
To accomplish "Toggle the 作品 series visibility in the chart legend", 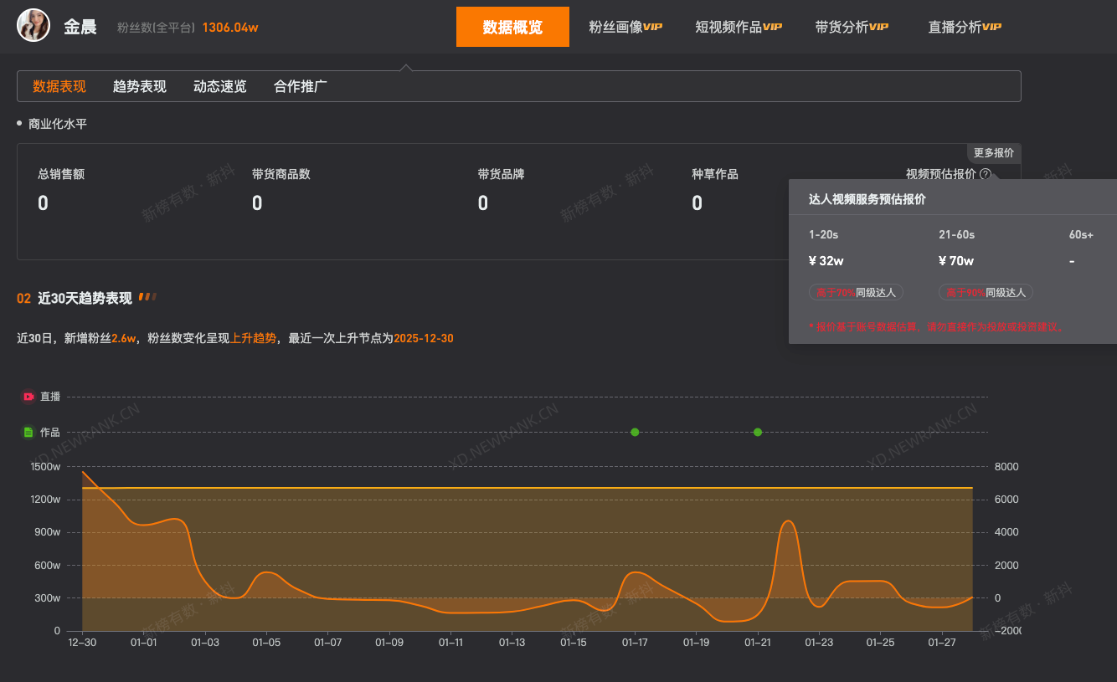I will [x=42, y=433].
